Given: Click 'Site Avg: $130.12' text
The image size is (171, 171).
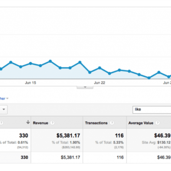Looking at the screenshot, I should 156,142.
